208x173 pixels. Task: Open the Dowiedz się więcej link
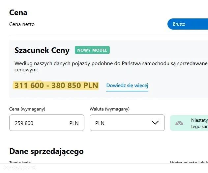(127, 86)
